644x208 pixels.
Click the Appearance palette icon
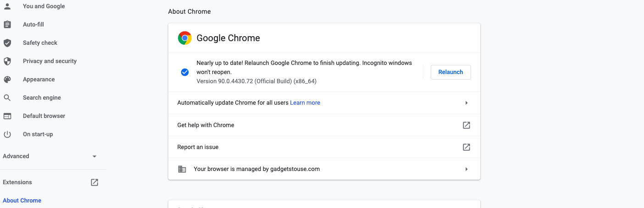7,80
